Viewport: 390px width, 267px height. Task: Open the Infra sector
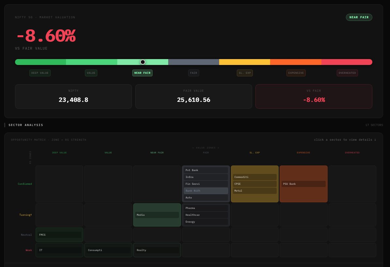pos(206,177)
